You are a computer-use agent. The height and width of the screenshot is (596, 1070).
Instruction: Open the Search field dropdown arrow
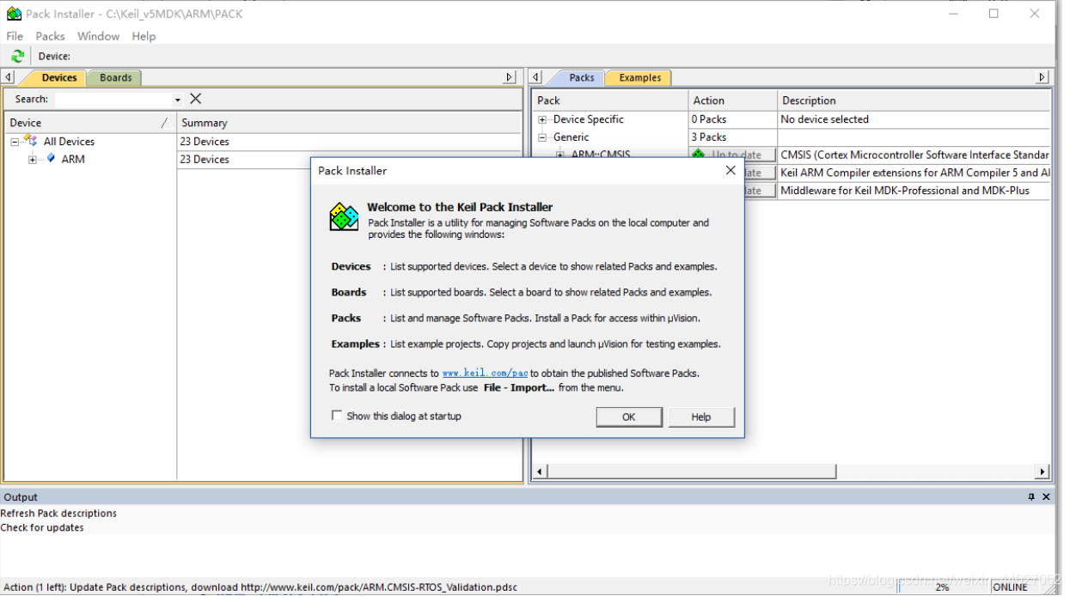tap(178, 100)
